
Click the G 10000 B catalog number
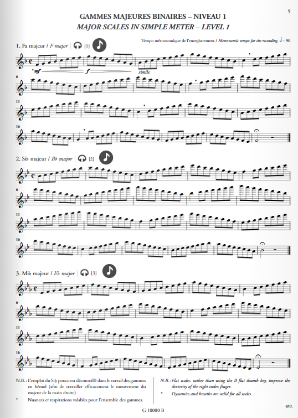153,410
